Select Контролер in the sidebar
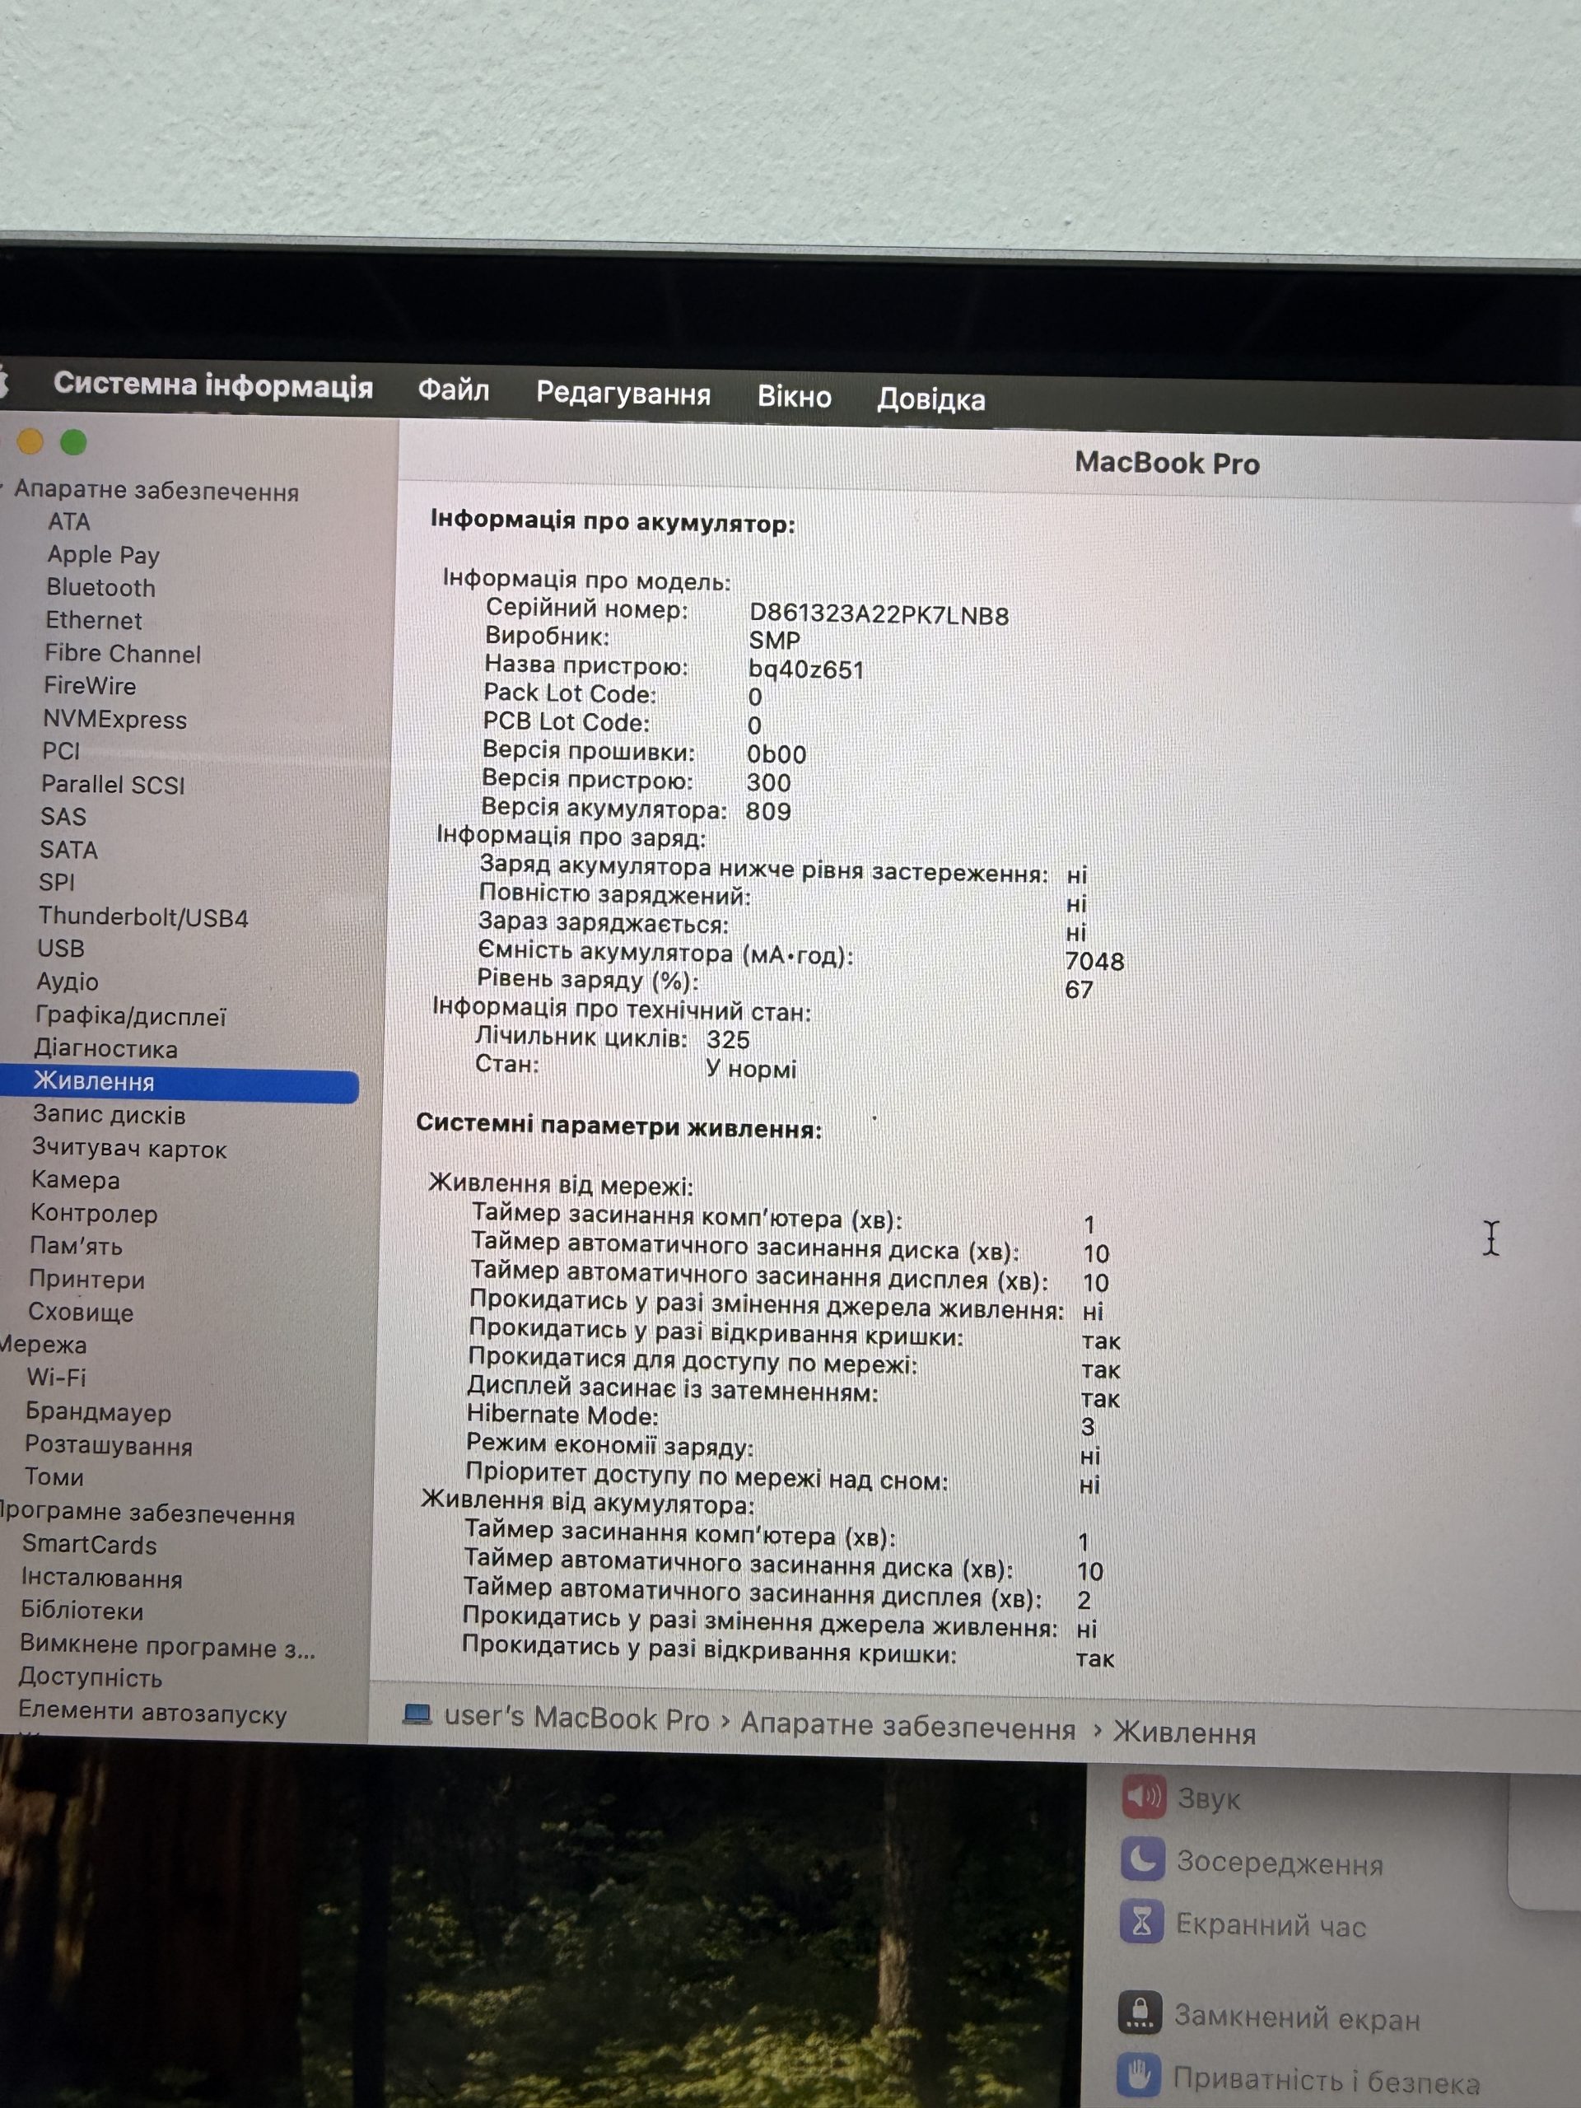The height and width of the screenshot is (2108, 1581). coord(93,1214)
